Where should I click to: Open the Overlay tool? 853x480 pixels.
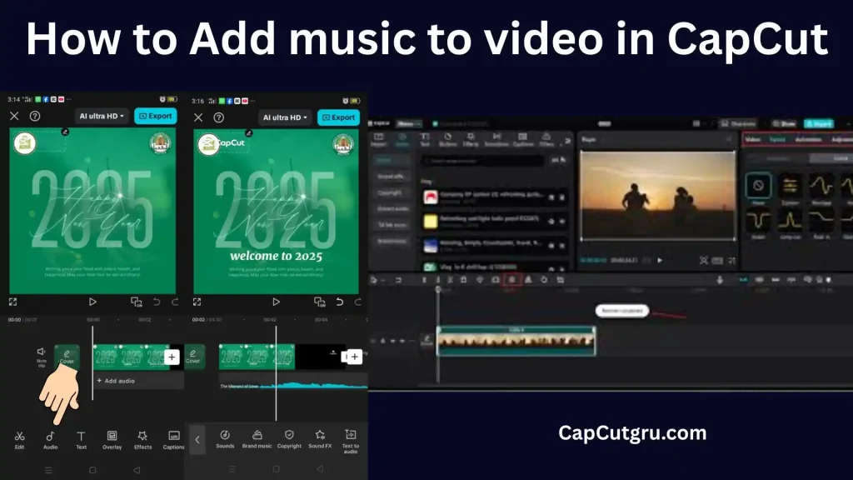click(112, 440)
